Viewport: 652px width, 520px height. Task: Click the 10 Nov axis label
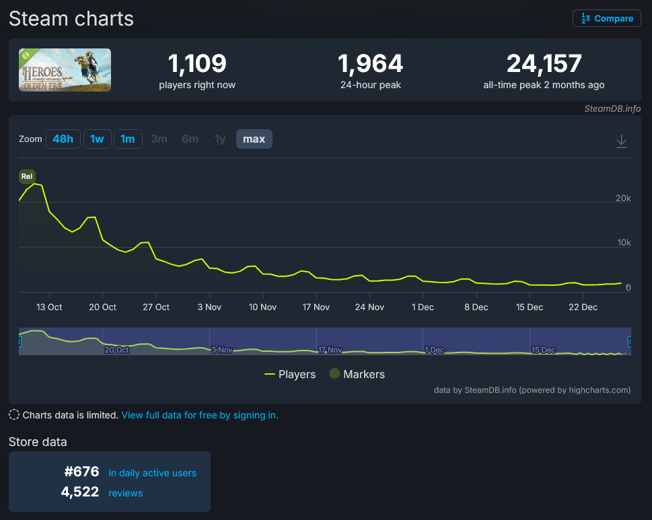pos(262,307)
